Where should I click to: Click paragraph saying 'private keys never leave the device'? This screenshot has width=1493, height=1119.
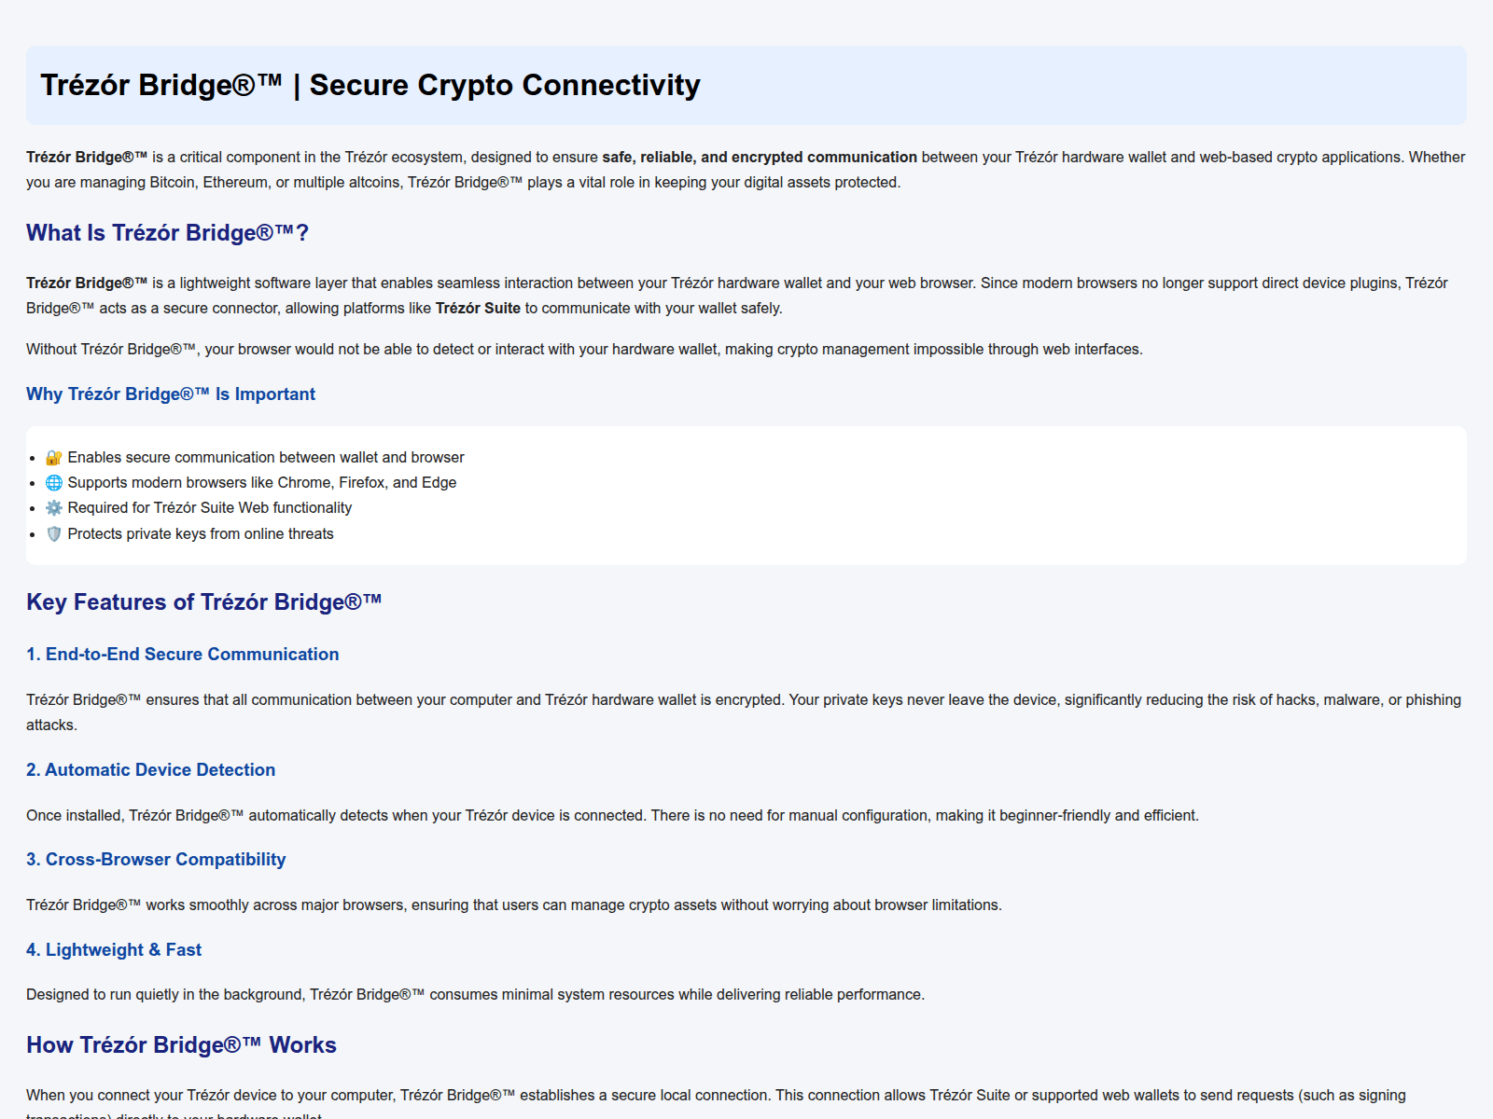(744, 712)
